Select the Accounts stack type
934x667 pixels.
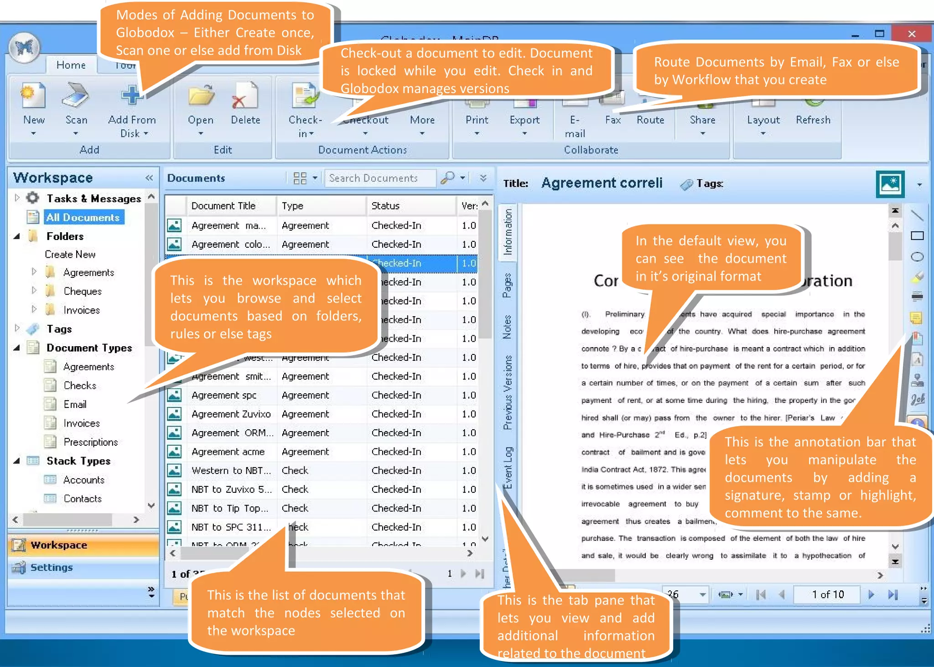[x=84, y=480]
